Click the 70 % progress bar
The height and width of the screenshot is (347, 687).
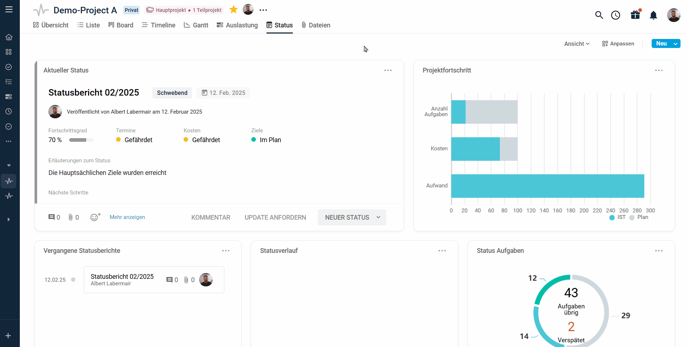coord(81,140)
